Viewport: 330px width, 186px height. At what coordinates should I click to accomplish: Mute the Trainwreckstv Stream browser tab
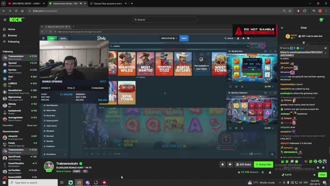81,4
